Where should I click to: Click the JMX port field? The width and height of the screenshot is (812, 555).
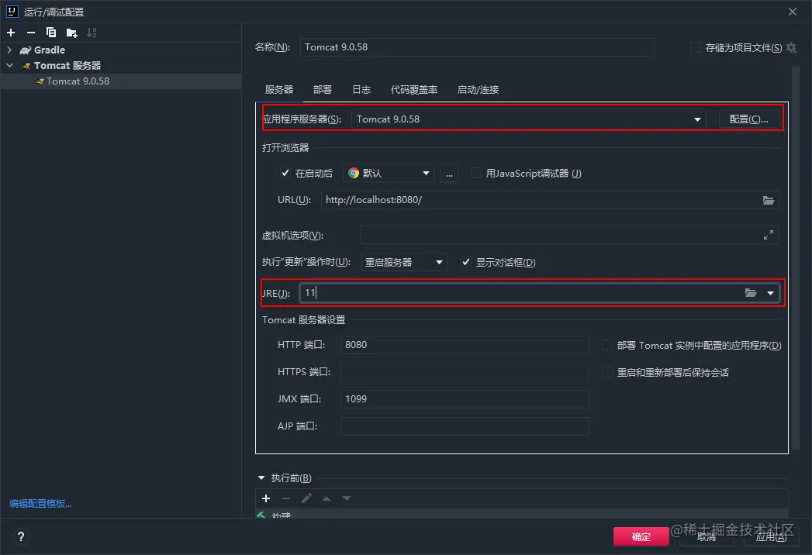click(465, 399)
